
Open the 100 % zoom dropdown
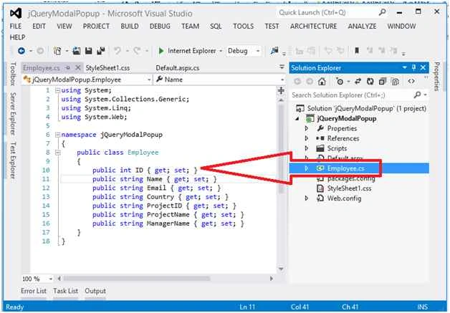[x=50, y=279]
